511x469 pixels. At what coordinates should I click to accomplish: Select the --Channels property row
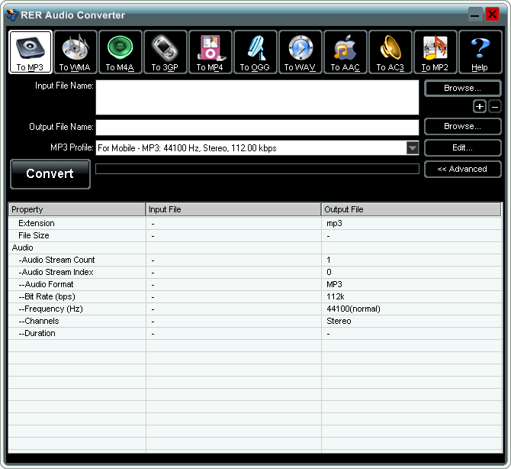pos(255,321)
